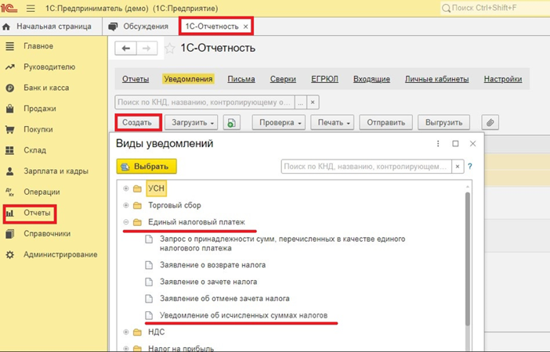The height and width of the screenshot is (352, 550).
Task: Click the global search magnifier icon
Action: [x=446, y=8]
